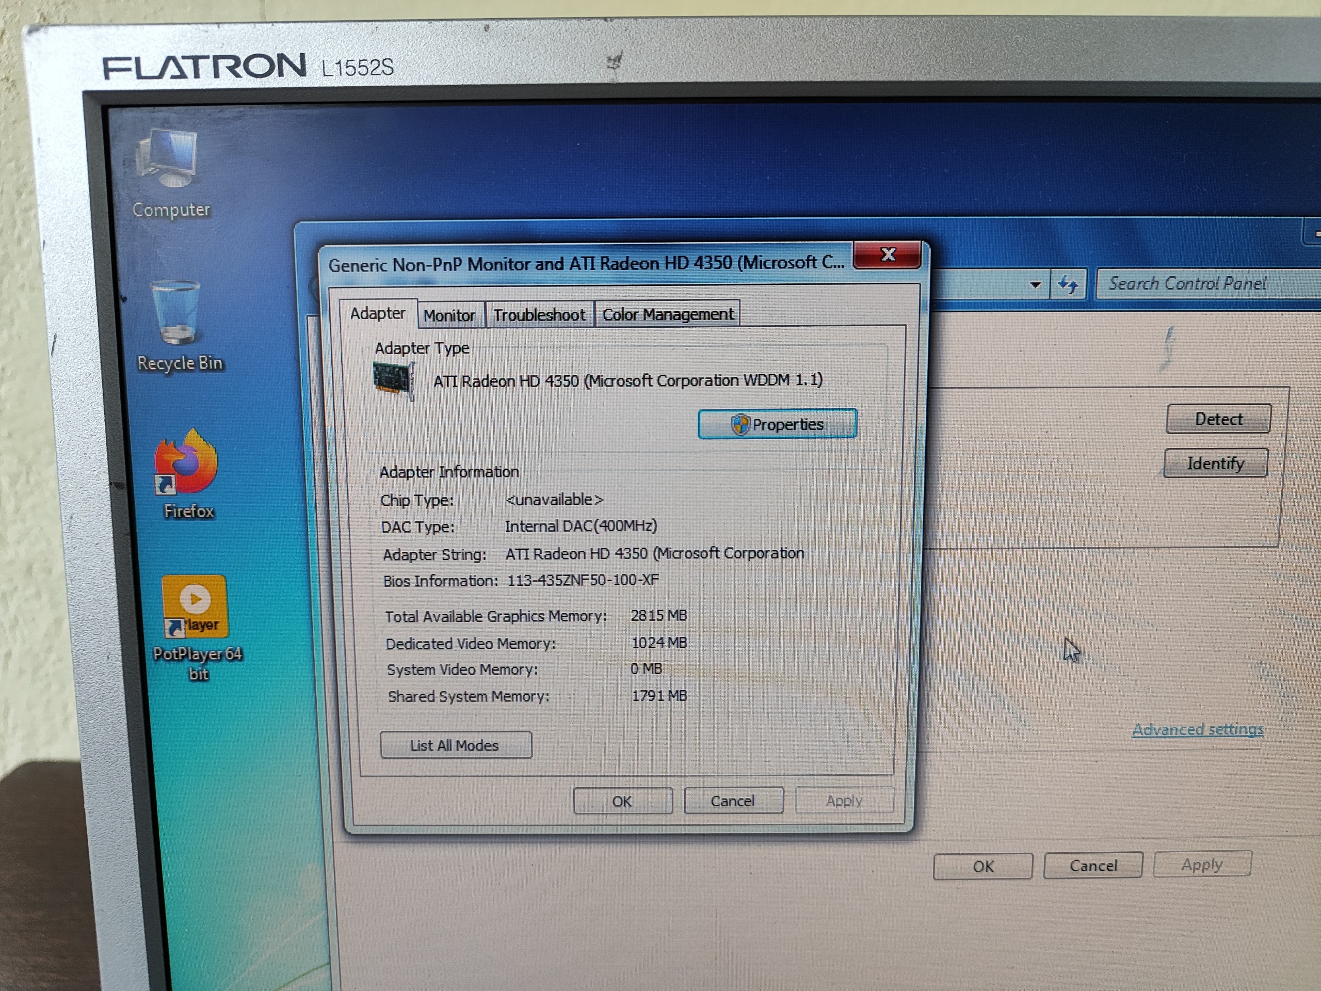Expand the address bar dropdown arrow
The image size is (1321, 991).
pyautogui.click(x=1036, y=285)
